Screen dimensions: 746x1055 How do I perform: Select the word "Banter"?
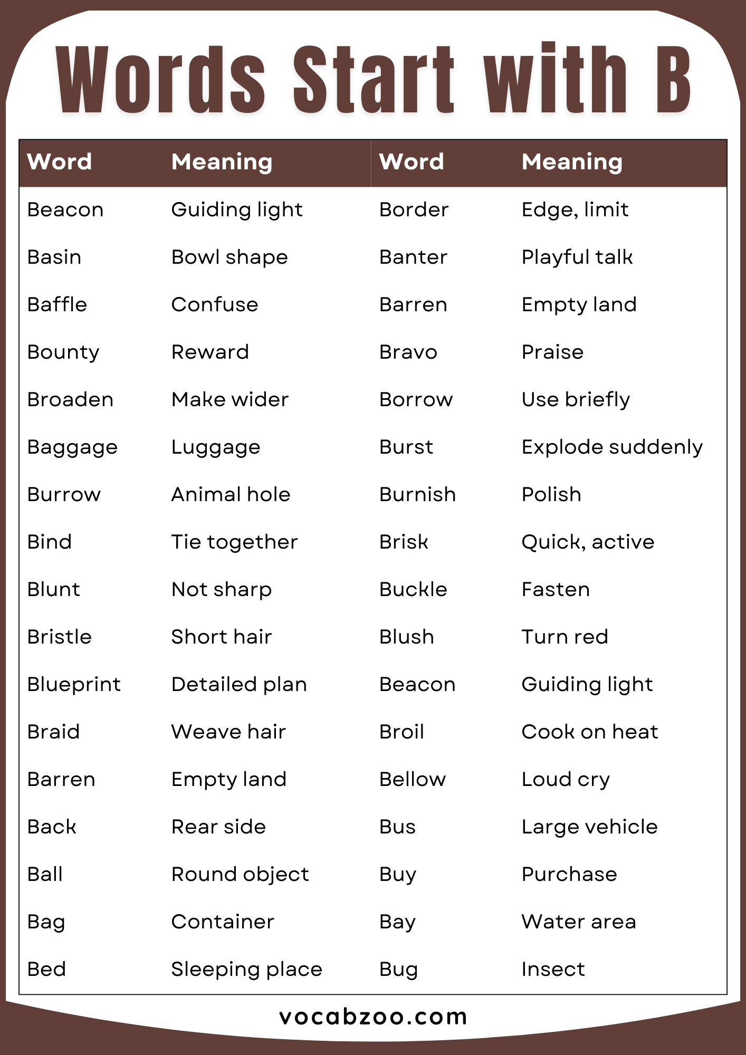[413, 257]
